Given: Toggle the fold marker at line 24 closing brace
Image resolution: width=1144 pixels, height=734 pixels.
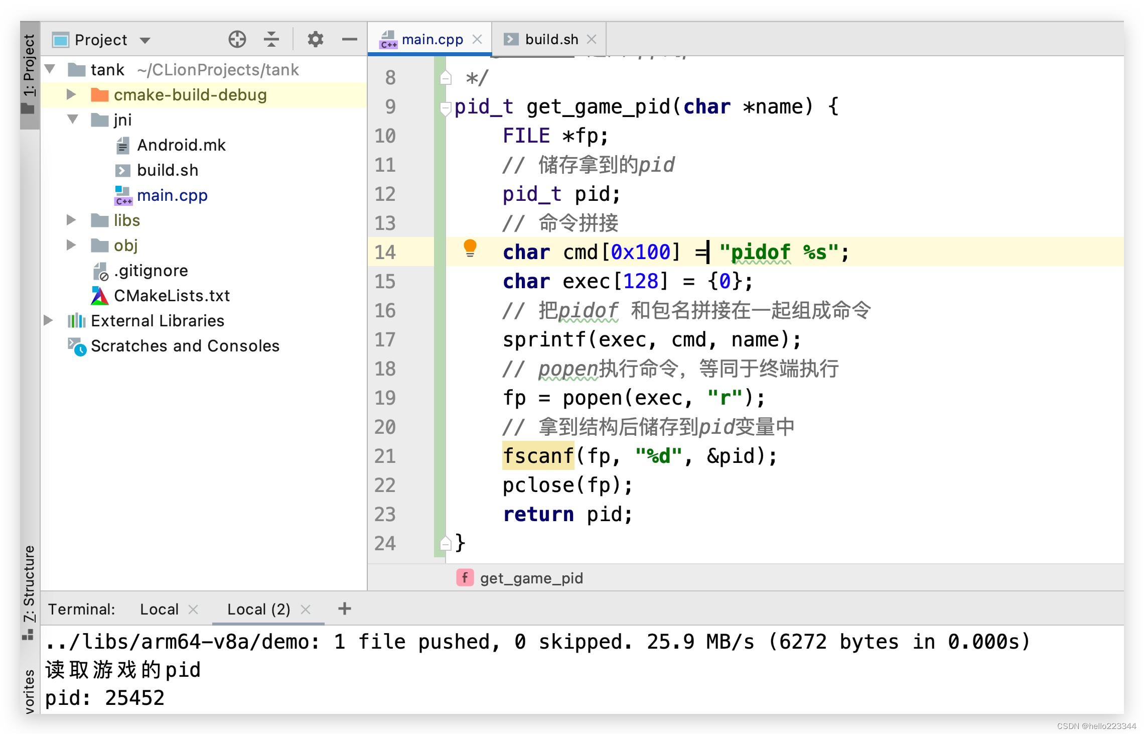Looking at the screenshot, I should 445,543.
